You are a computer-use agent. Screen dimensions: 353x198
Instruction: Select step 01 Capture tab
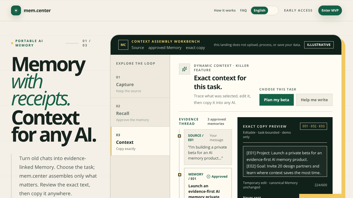(x=140, y=83)
